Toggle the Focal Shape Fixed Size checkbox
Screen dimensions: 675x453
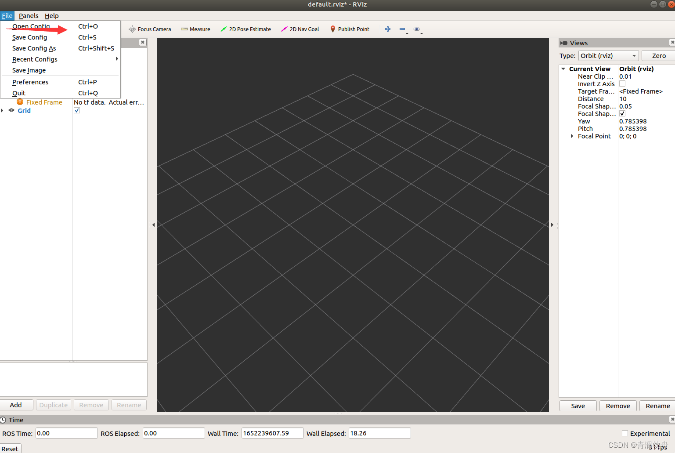(x=622, y=113)
